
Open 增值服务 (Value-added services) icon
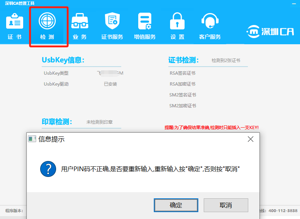145,21
